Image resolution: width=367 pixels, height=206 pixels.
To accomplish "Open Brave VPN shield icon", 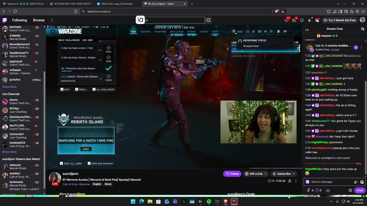I will click(357, 11).
